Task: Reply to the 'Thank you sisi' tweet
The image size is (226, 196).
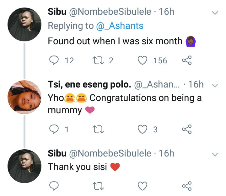Action: tap(54, 186)
